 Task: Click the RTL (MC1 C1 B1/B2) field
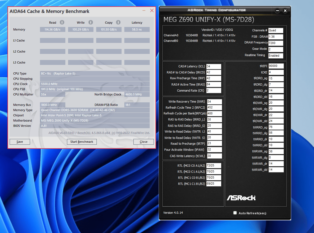(214, 184)
